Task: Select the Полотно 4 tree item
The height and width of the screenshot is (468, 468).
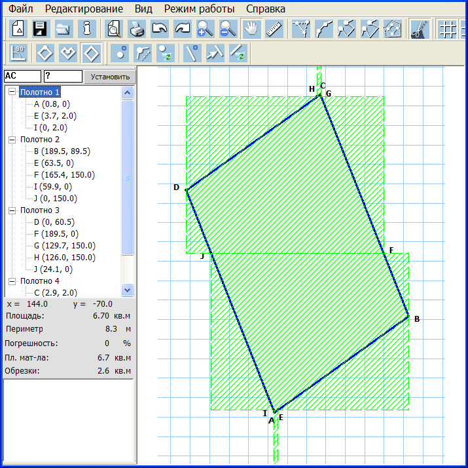Action: point(40,281)
